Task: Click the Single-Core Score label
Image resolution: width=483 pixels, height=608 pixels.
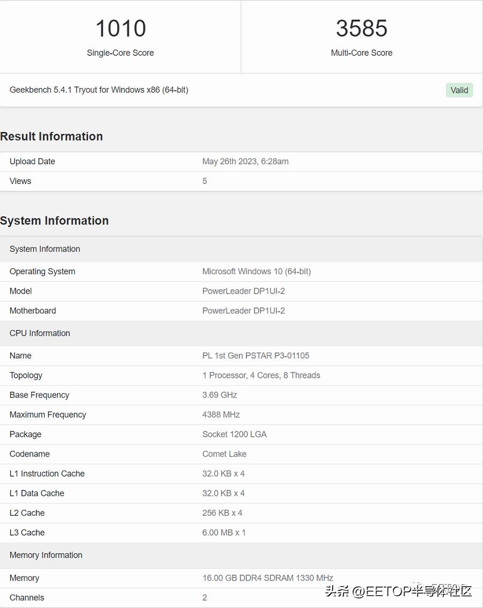Action: 120,53
